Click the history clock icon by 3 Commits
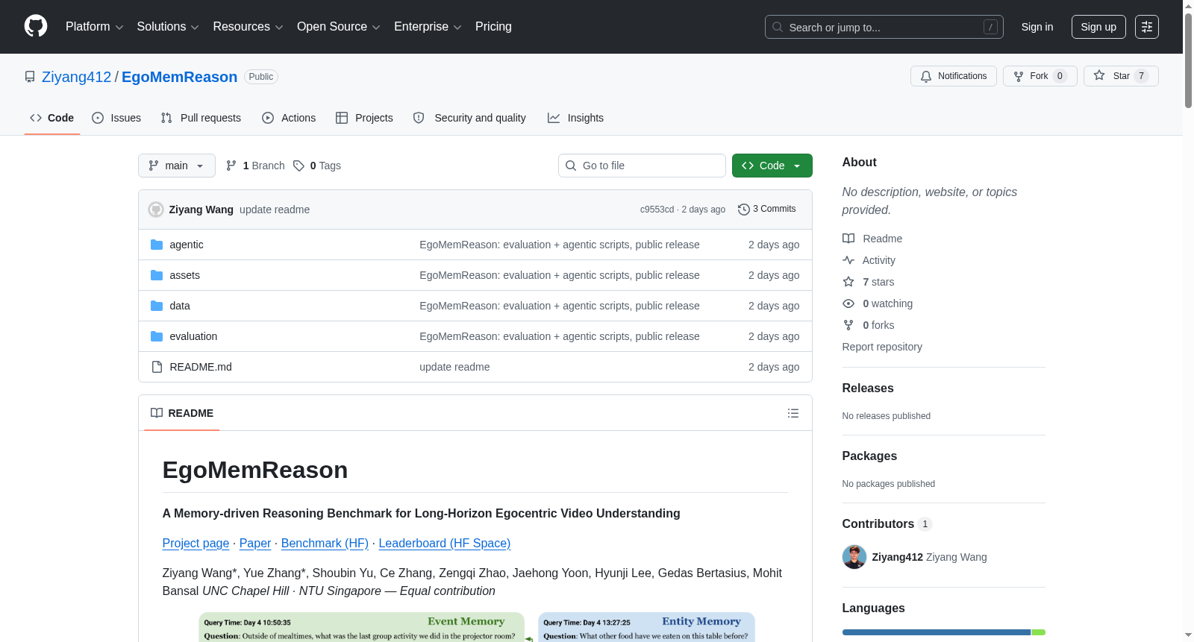Screen dimensions: 1194x642 coord(744,210)
